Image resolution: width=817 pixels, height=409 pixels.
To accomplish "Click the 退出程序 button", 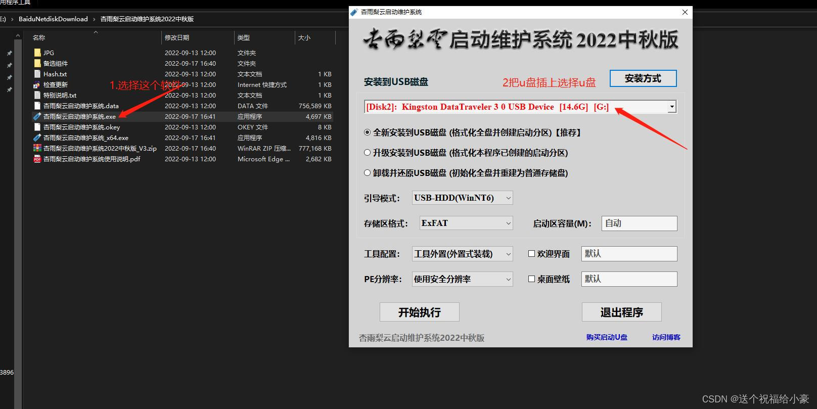I will click(622, 312).
